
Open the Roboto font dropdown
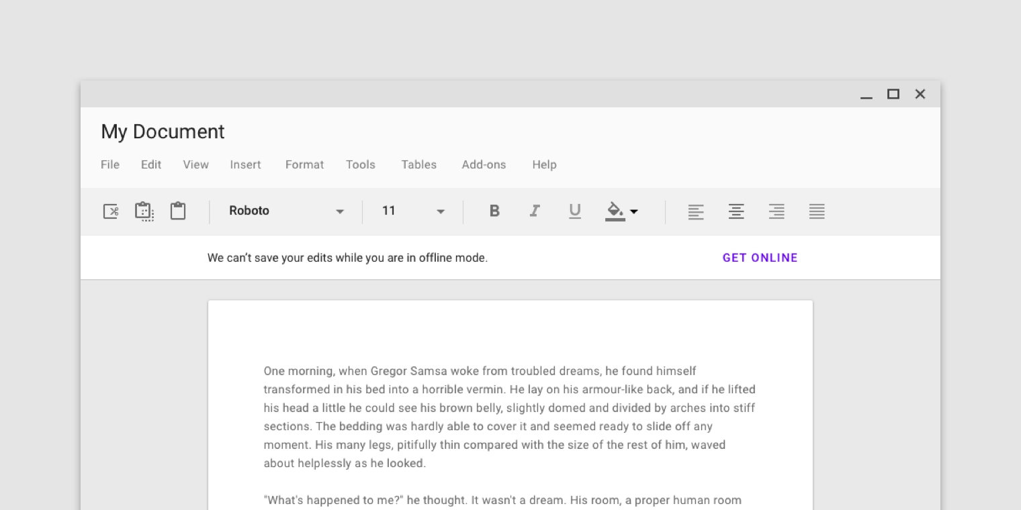(x=285, y=211)
